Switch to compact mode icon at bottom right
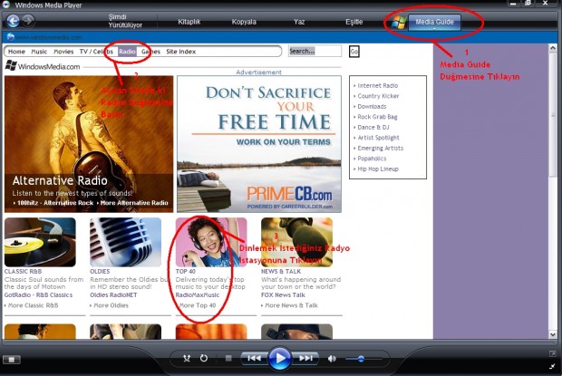 coord(552,366)
